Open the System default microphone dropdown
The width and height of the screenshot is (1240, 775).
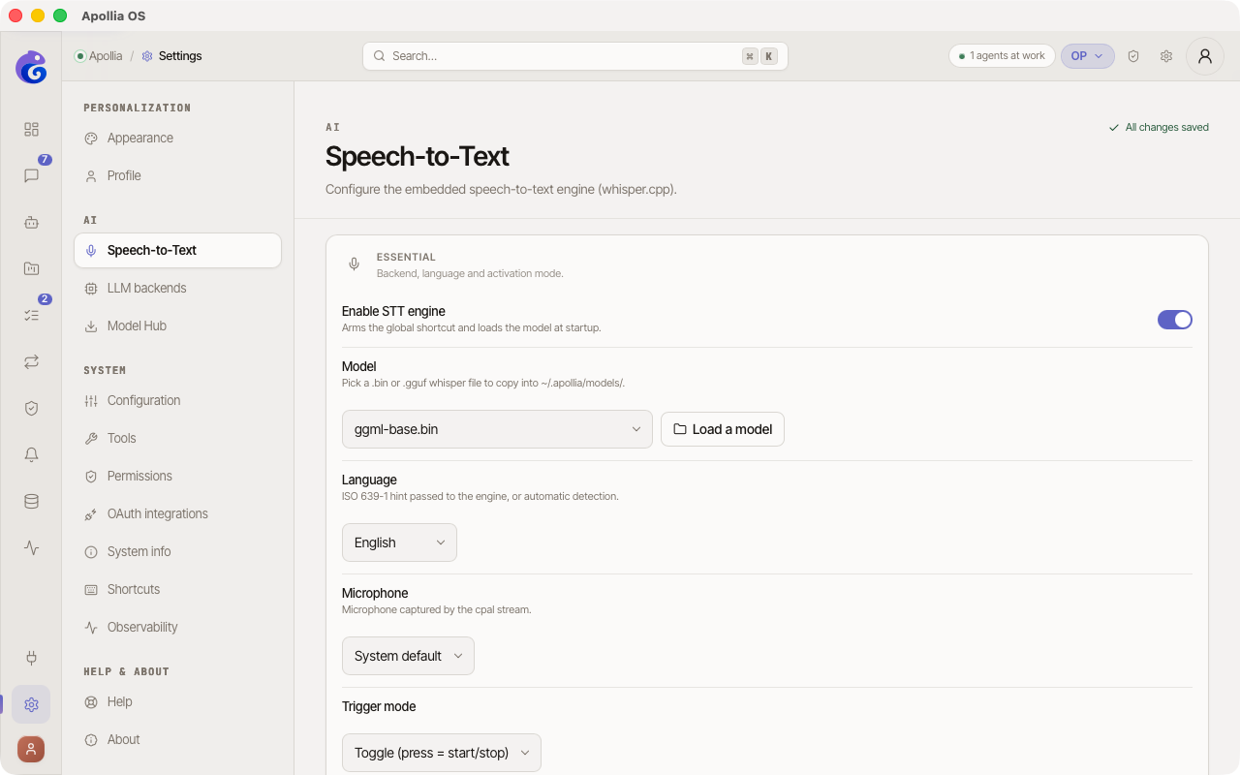(x=408, y=656)
